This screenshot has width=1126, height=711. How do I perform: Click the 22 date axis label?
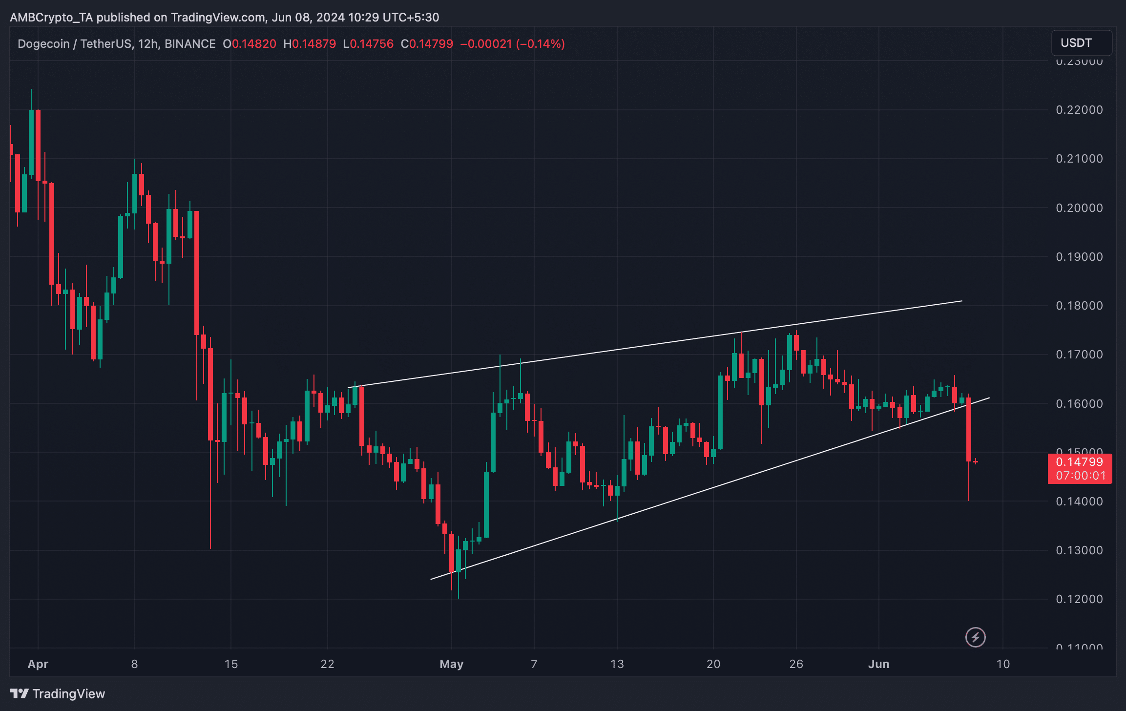coord(328,664)
